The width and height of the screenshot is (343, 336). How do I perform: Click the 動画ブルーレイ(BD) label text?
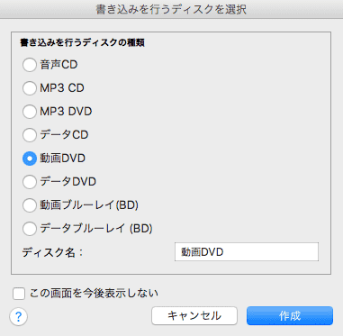pos(89,205)
